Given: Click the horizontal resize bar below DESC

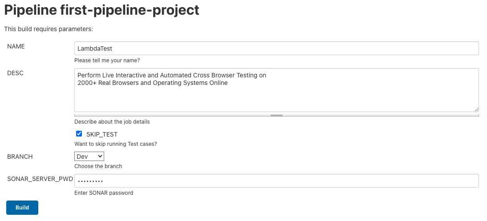Looking at the screenshot, I should click(x=276, y=115).
